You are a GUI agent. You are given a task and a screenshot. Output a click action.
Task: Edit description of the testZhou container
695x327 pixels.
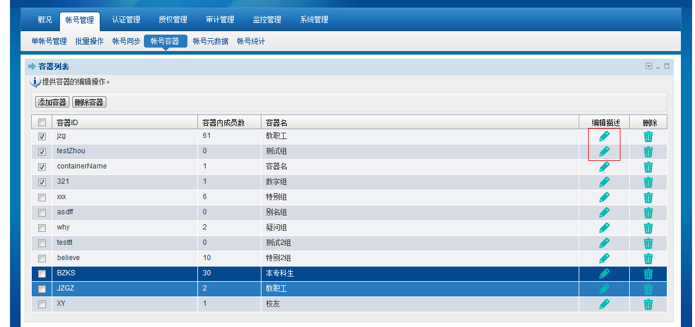click(604, 151)
